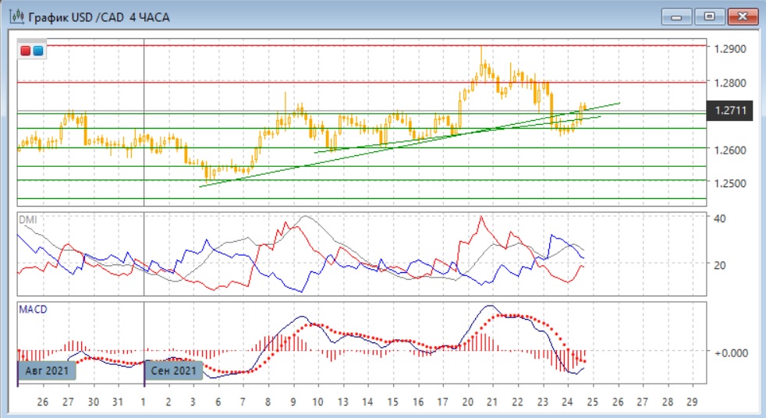Maximize the USD/CAD chart window
The image size is (766, 418).
[709, 16]
